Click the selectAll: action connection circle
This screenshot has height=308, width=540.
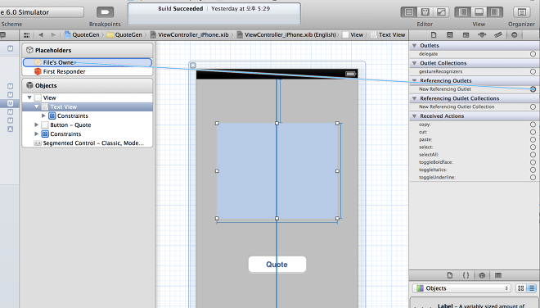click(x=533, y=155)
